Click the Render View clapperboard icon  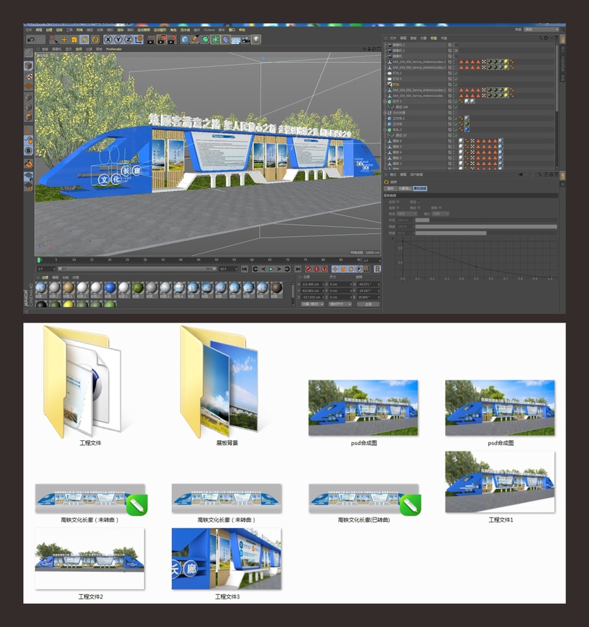click(x=151, y=39)
